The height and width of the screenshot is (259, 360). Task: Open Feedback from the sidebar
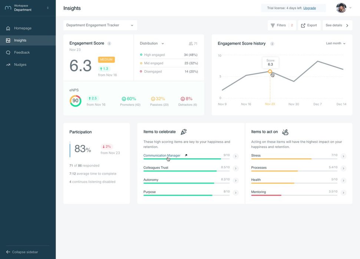click(22, 53)
